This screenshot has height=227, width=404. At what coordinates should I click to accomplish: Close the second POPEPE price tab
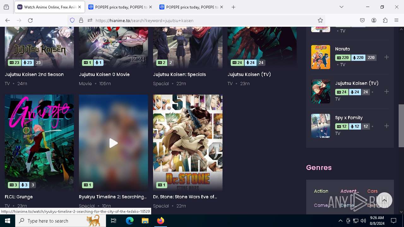(222, 7)
